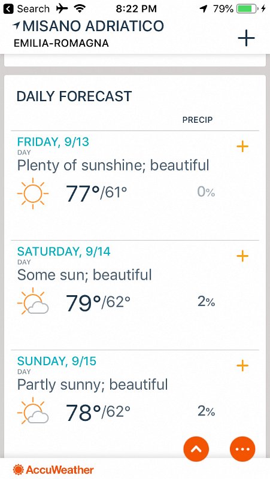
Task: Tap the PRECIP column header
Action: click(198, 120)
